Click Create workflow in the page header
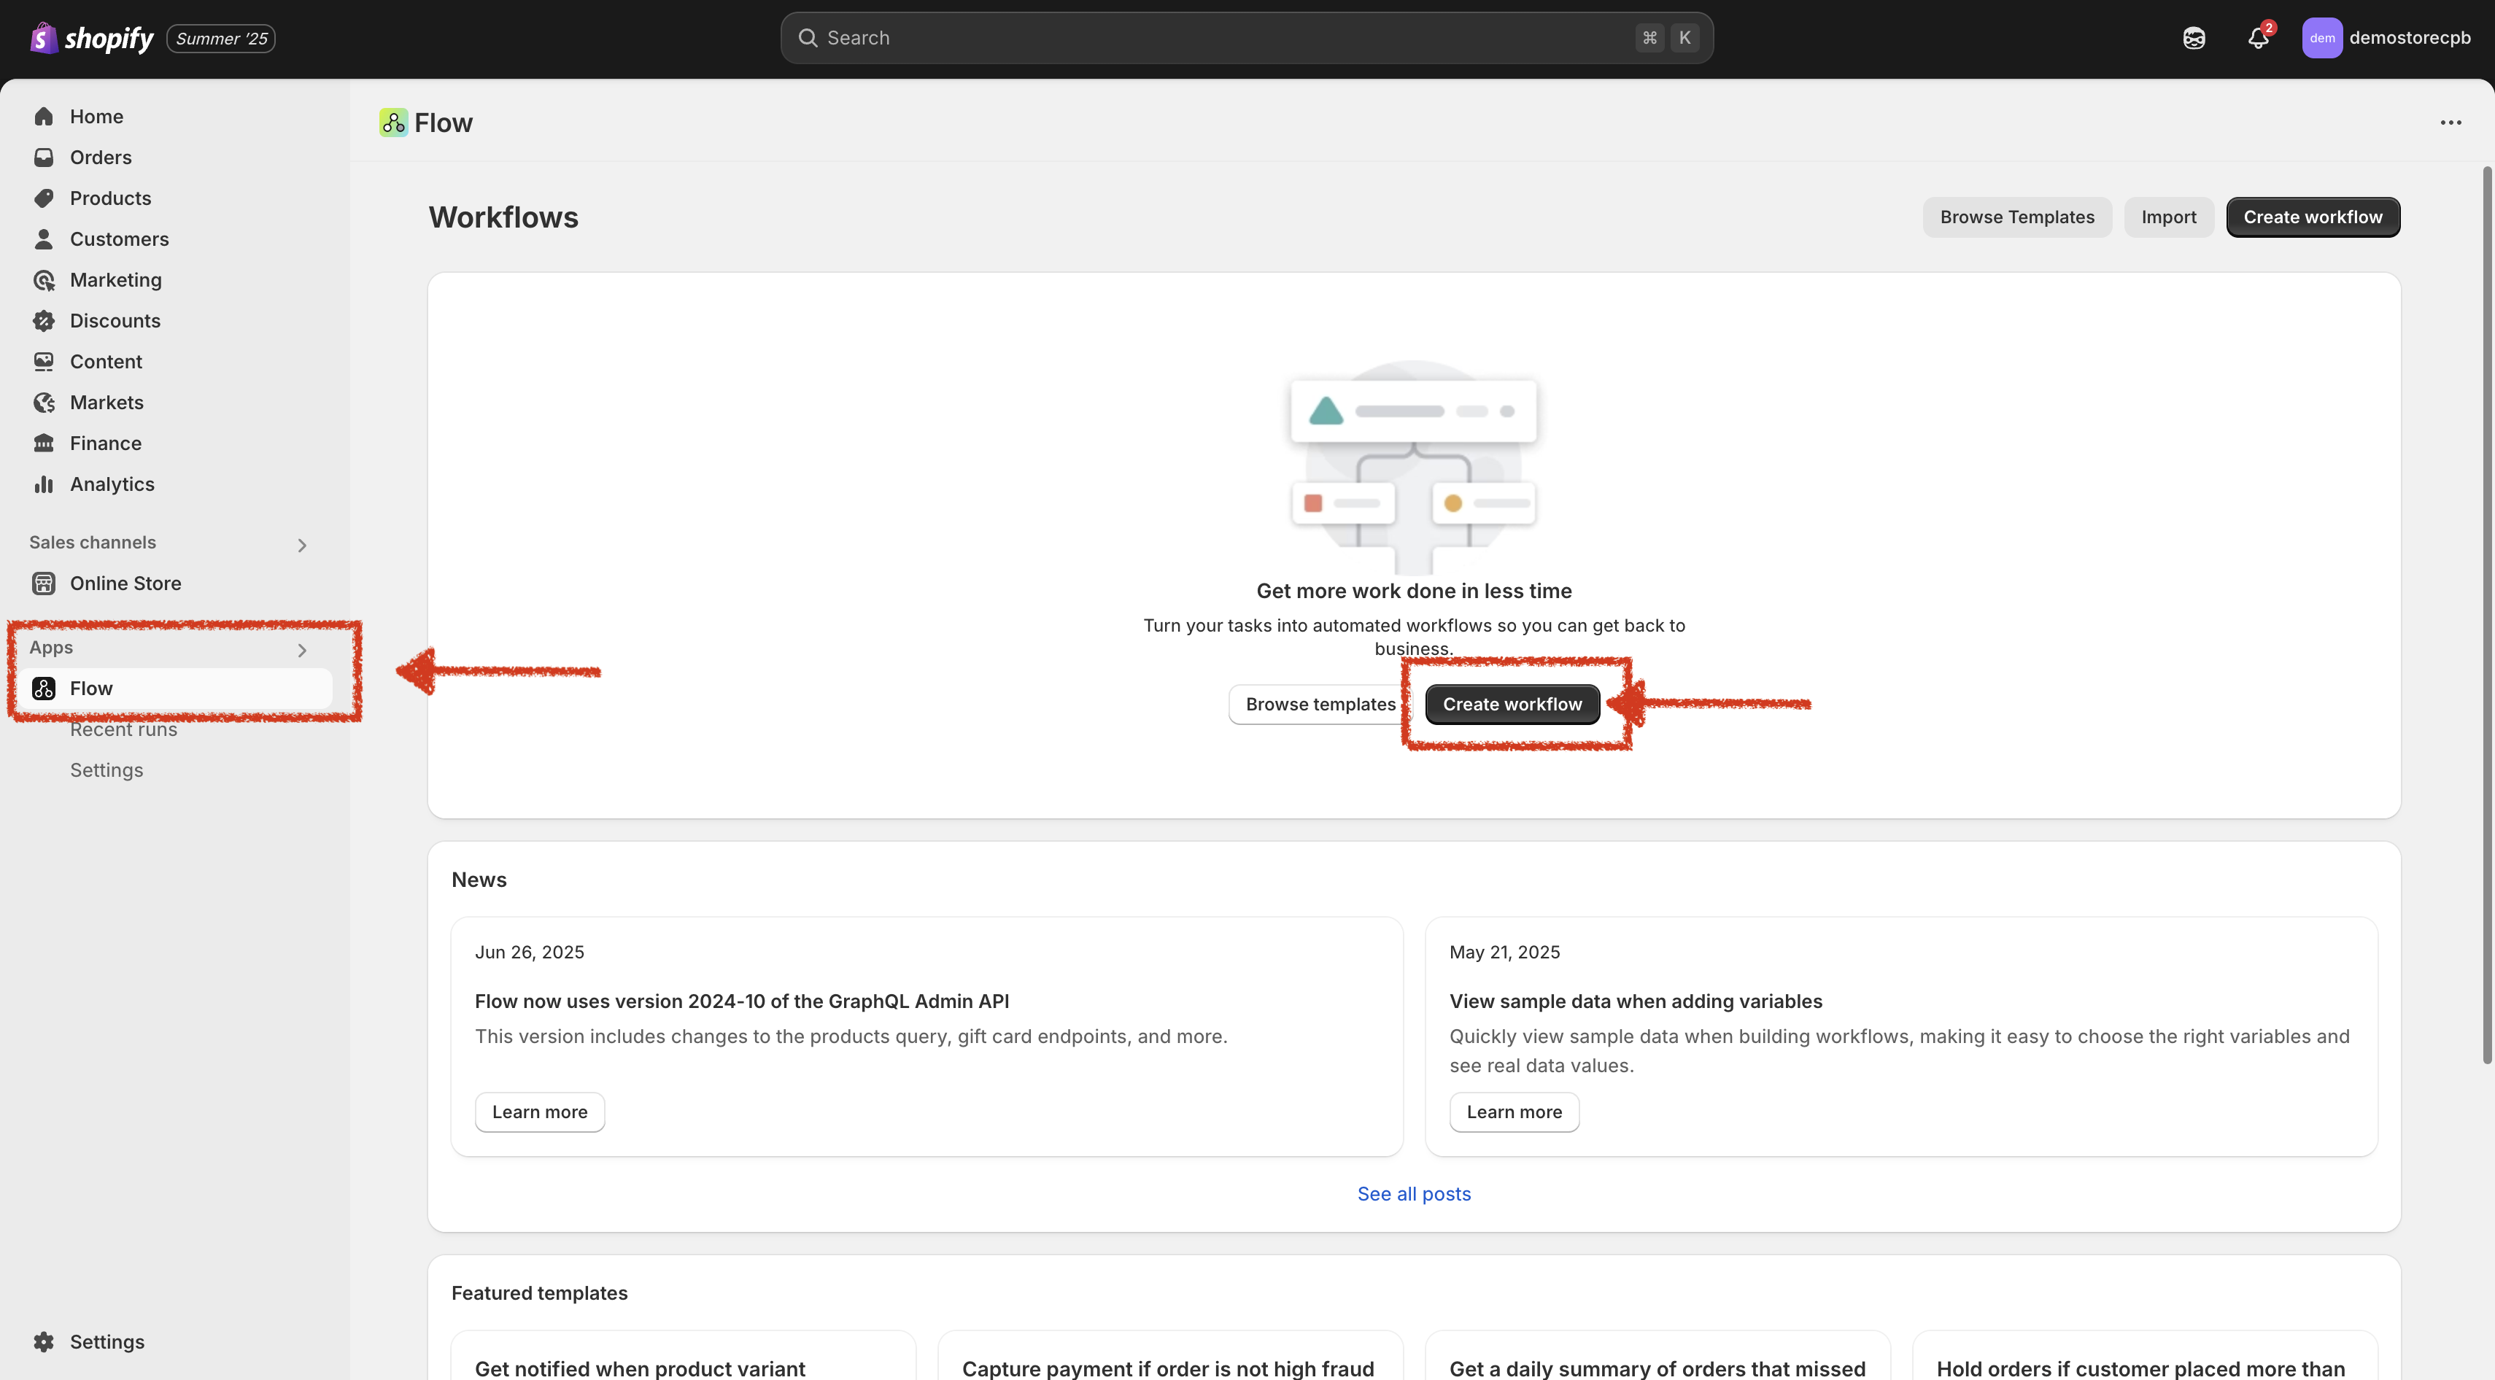The image size is (2495, 1380). coord(2312,217)
